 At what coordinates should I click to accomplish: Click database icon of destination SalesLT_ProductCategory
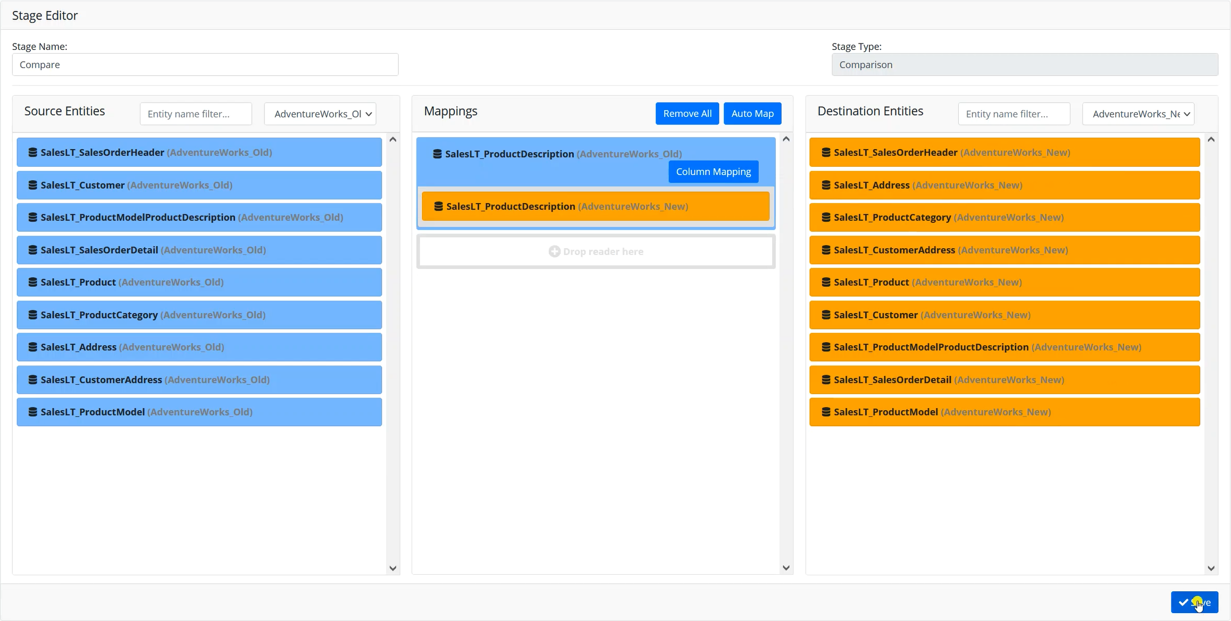[826, 217]
